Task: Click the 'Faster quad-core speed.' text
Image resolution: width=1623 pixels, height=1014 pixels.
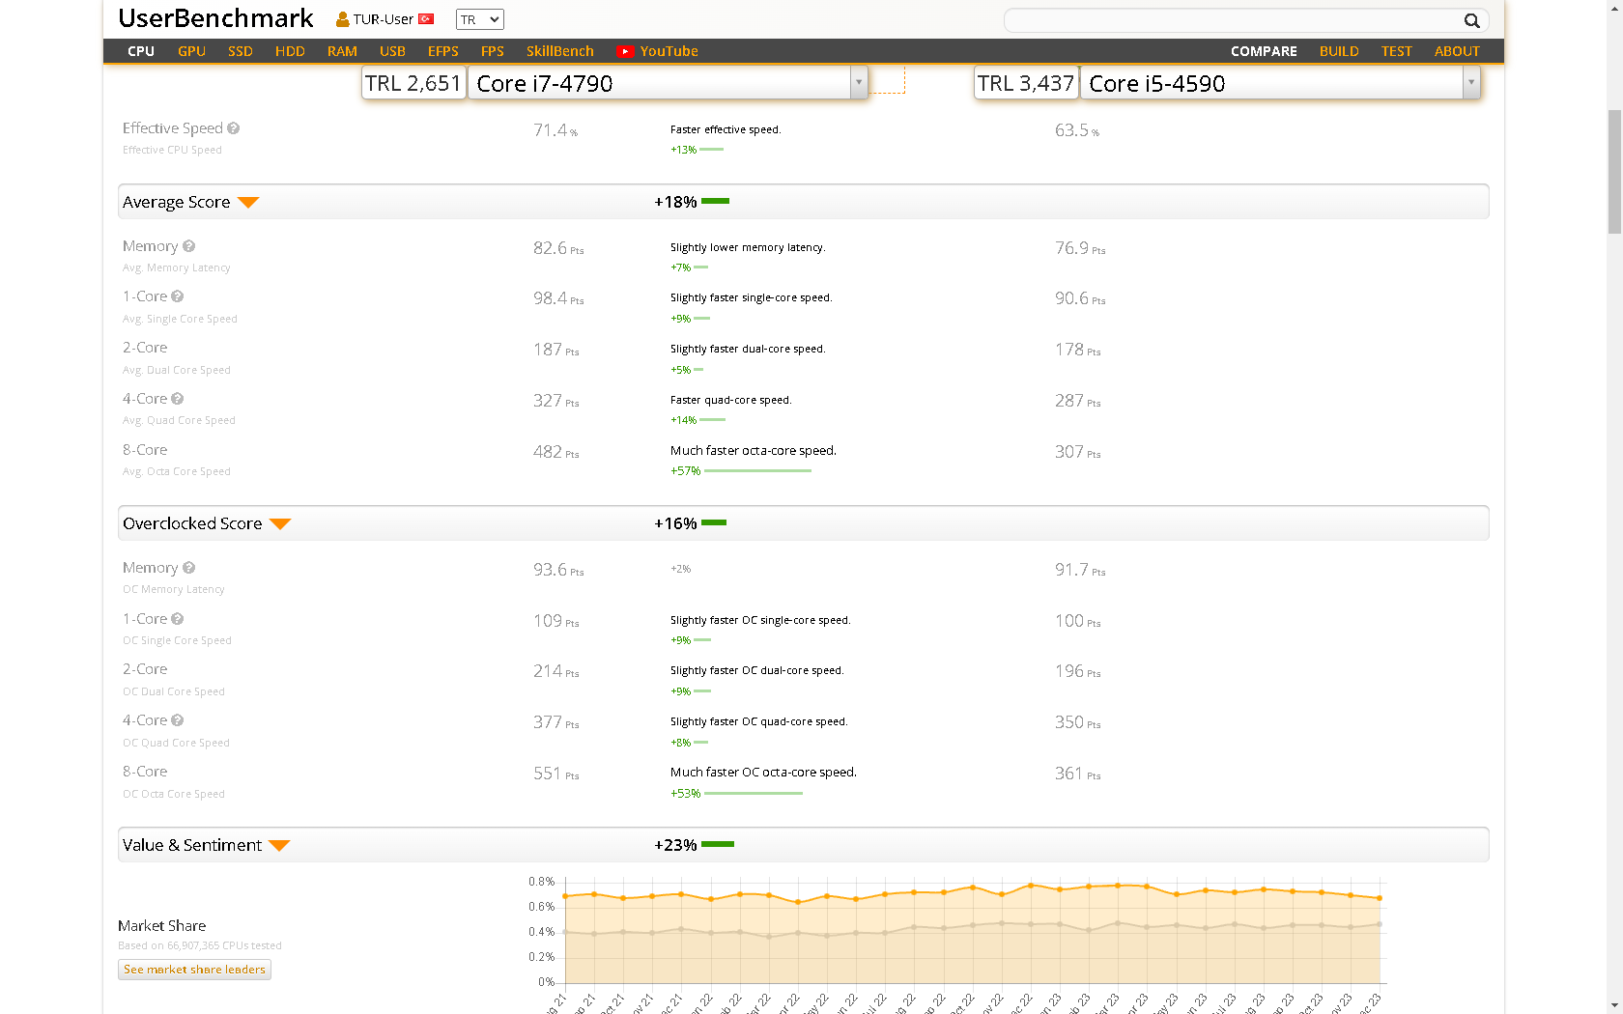Action: [731, 400]
